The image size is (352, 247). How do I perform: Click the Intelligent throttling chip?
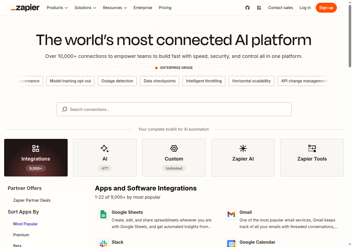204,81
